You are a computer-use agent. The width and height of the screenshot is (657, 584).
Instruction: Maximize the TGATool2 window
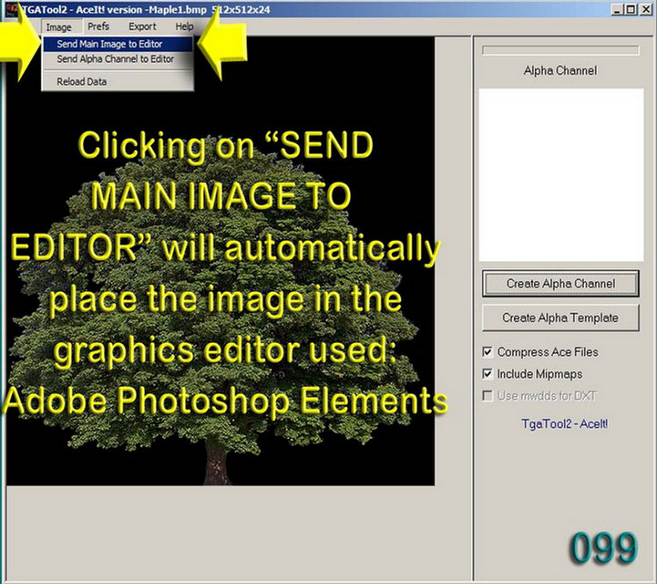coord(631,9)
